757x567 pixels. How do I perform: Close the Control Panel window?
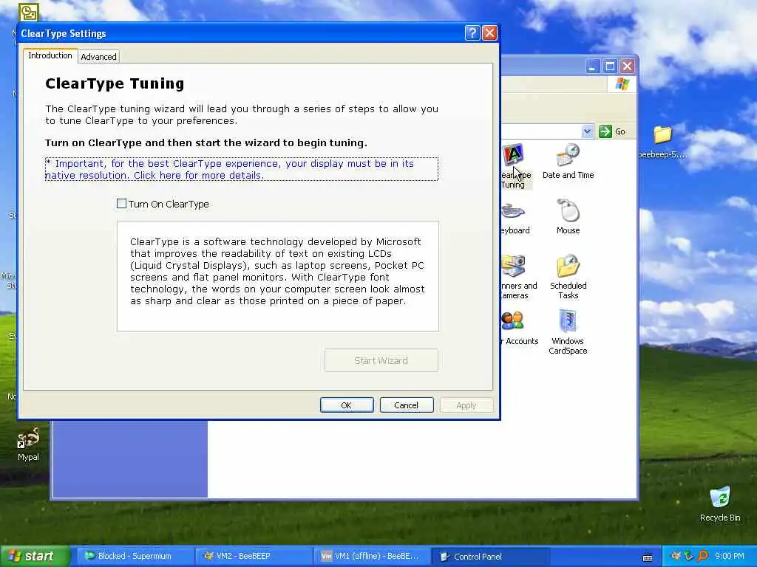pyautogui.click(x=627, y=66)
